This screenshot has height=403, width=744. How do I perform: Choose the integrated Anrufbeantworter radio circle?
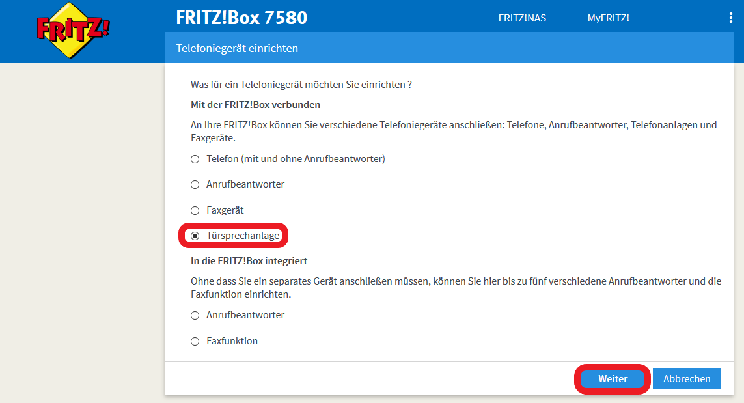(x=195, y=316)
